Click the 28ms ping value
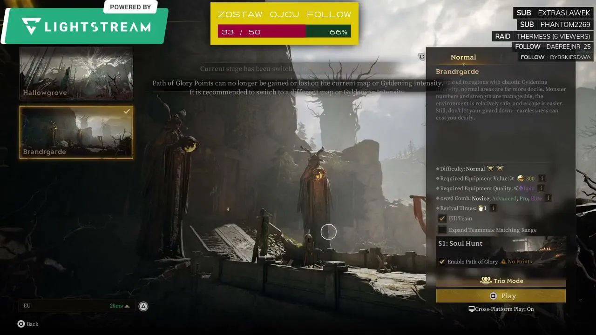This screenshot has width=596, height=335. coord(116,306)
